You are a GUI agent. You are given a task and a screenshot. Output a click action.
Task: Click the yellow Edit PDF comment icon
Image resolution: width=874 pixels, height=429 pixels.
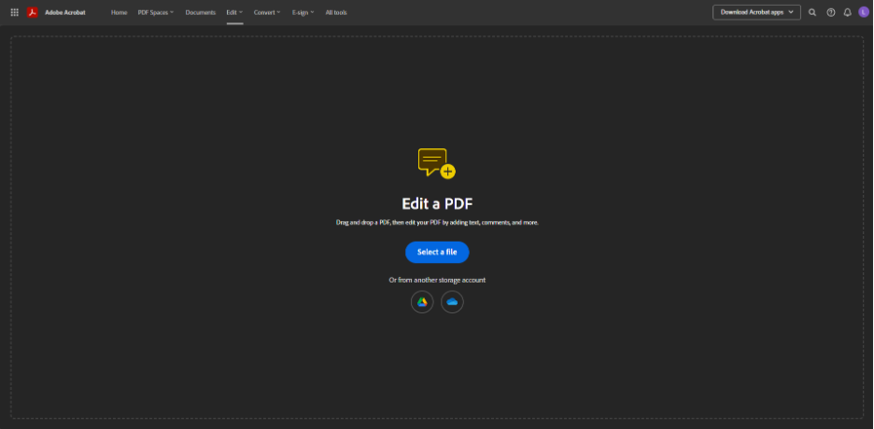pos(436,163)
